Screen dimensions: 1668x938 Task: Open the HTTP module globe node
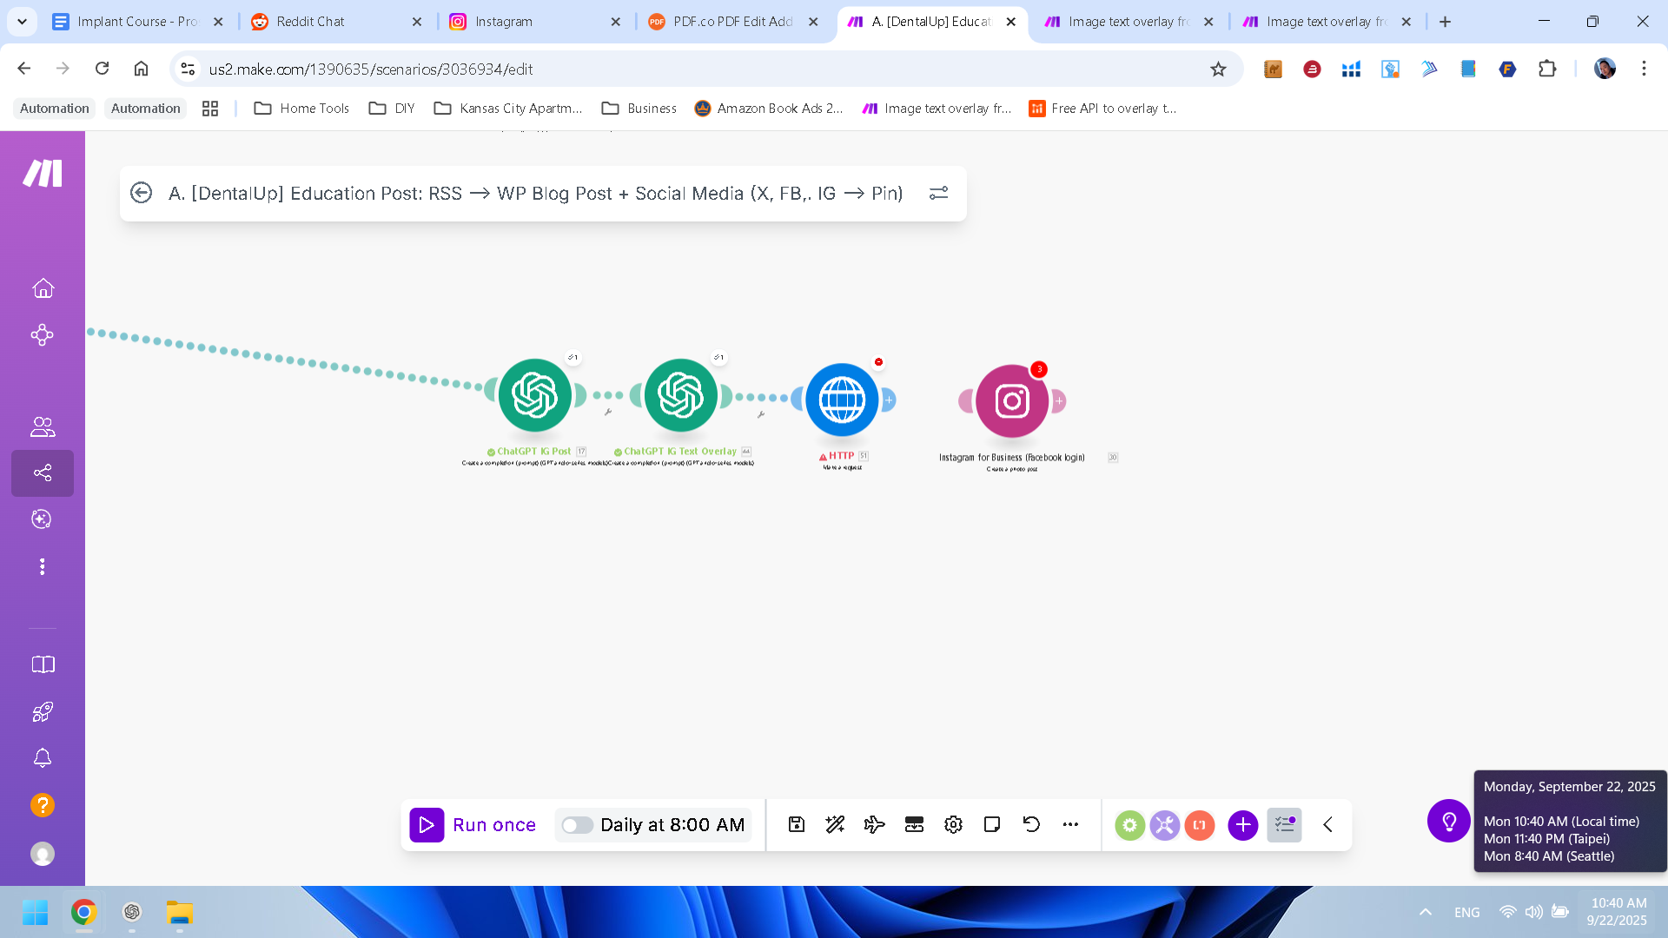tap(842, 400)
